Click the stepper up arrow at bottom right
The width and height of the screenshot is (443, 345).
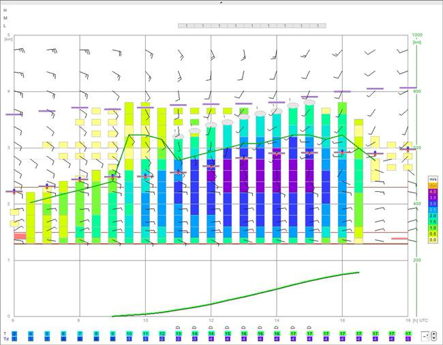click(x=433, y=334)
